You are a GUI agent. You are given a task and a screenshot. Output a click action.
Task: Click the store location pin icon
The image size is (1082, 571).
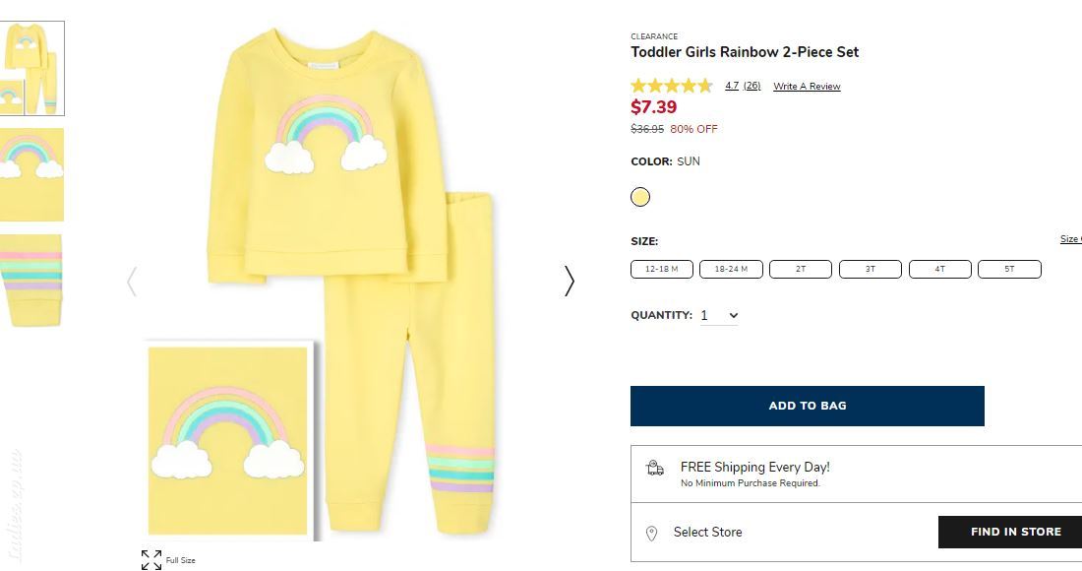[x=651, y=533]
